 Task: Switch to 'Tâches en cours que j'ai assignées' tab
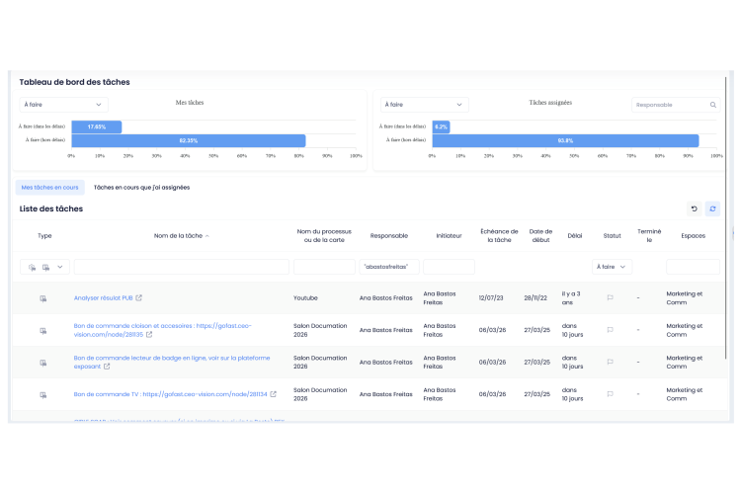point(141,187)
